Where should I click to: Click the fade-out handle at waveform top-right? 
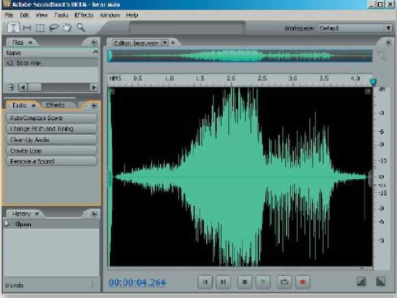tap(368, 92)
